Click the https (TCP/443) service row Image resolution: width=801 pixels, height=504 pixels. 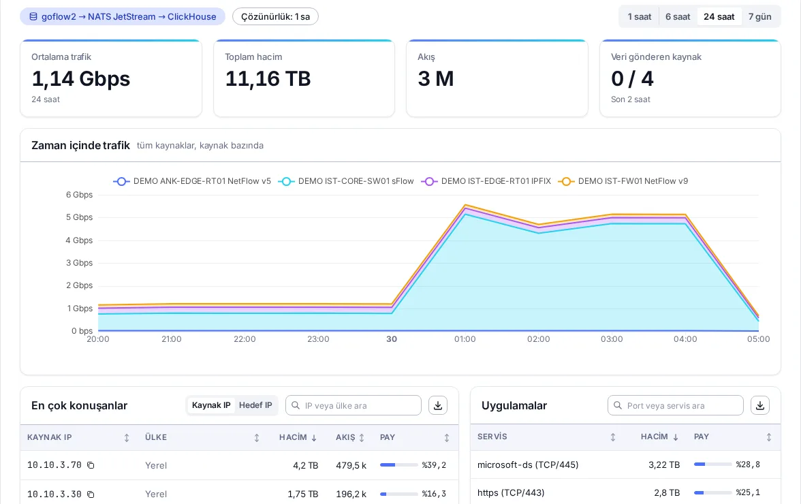coord(625,492)
